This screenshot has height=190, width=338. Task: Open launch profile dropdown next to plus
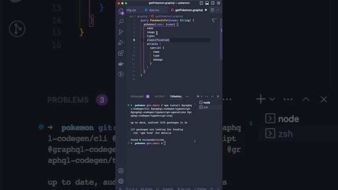pos(202,96)
